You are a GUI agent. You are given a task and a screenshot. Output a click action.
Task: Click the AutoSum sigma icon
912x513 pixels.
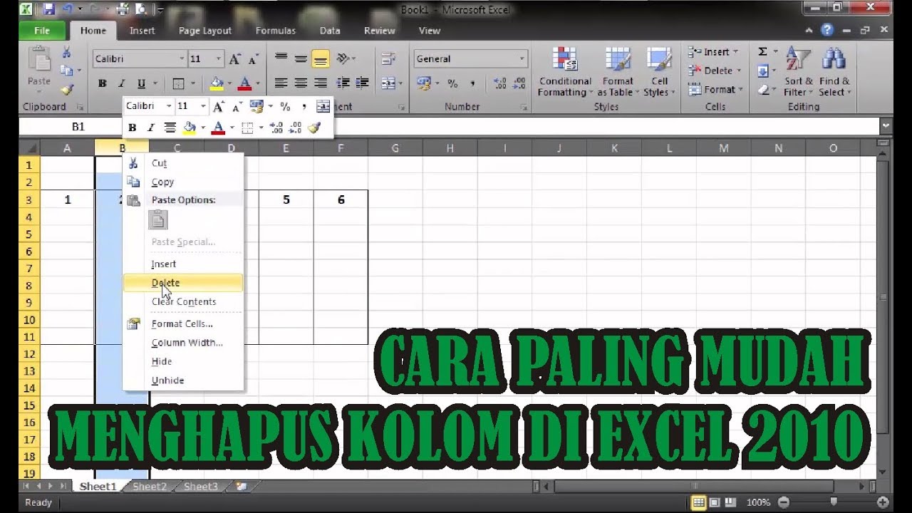pyautogui.click(x=762, y=52)
